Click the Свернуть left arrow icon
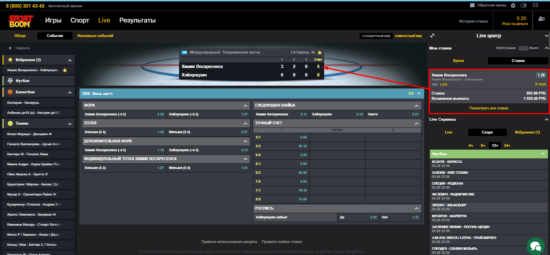This screenshot has height=255, width=550. [x=10, y=48]
